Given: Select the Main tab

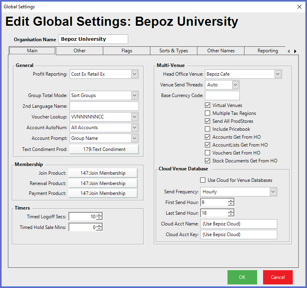Looking at the screenshot, I should point(32,51).
